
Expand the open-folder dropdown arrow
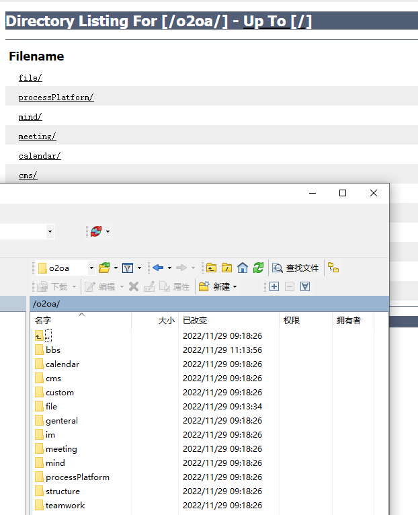click(x=116, y=268)
